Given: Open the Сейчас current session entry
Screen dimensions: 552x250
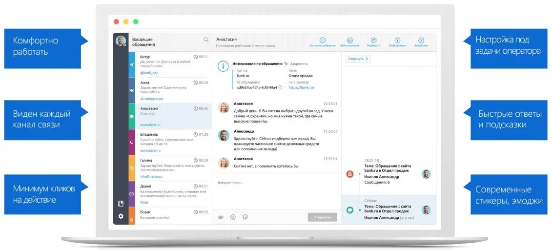Looking at the screenshot, I should [388, 210].
